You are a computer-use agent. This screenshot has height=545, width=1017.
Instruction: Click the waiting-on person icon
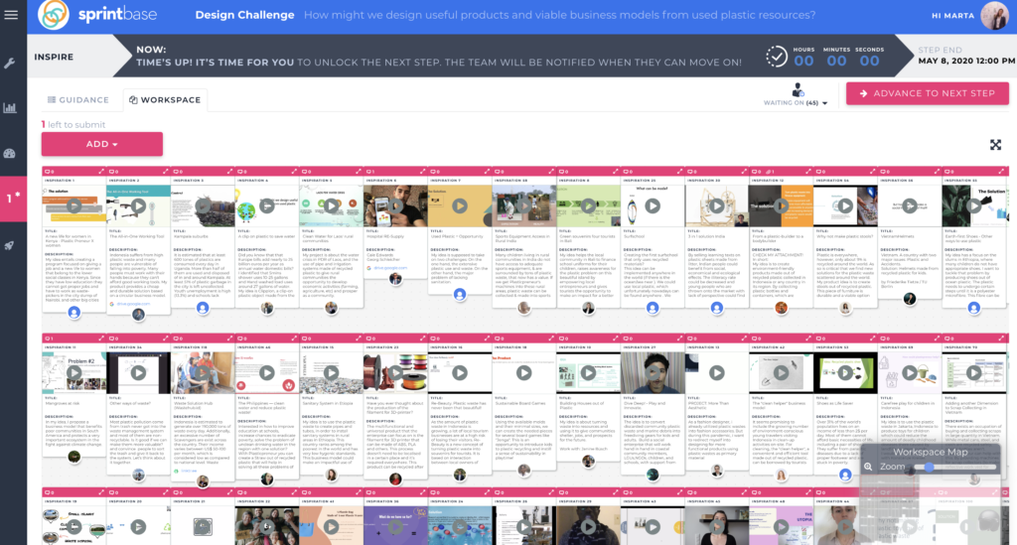[798, 90]
